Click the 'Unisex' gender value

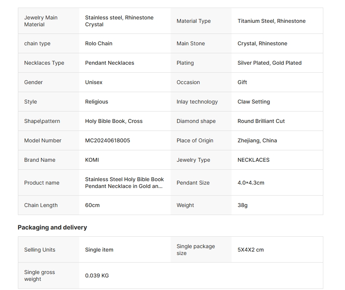[94, 82]
